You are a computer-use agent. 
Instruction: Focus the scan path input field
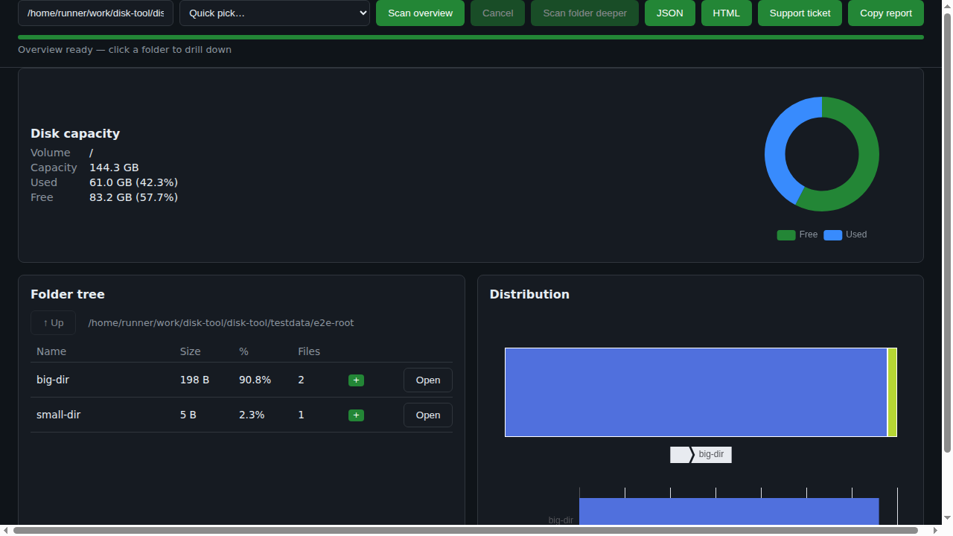click(x=95, y=13)
